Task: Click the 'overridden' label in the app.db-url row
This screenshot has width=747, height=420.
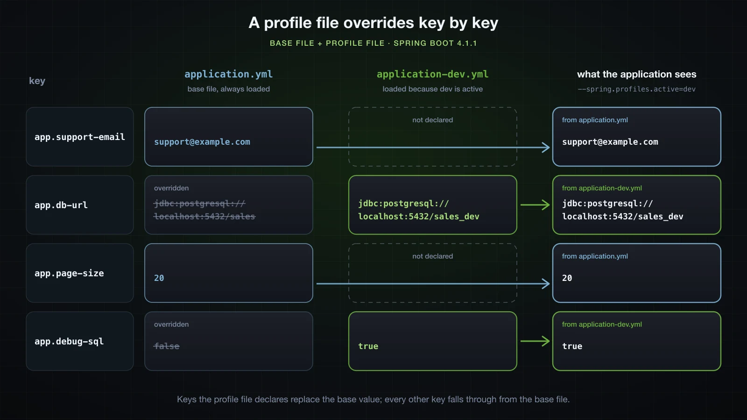Action: (171, 188)
